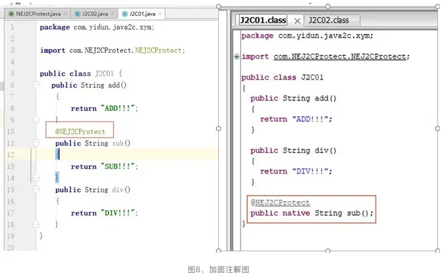Click the highlighted opening brace on line 12
Image resolution: width=443 pixels, height=278 pixels.
pyautogui.click(x=57, y=154)
